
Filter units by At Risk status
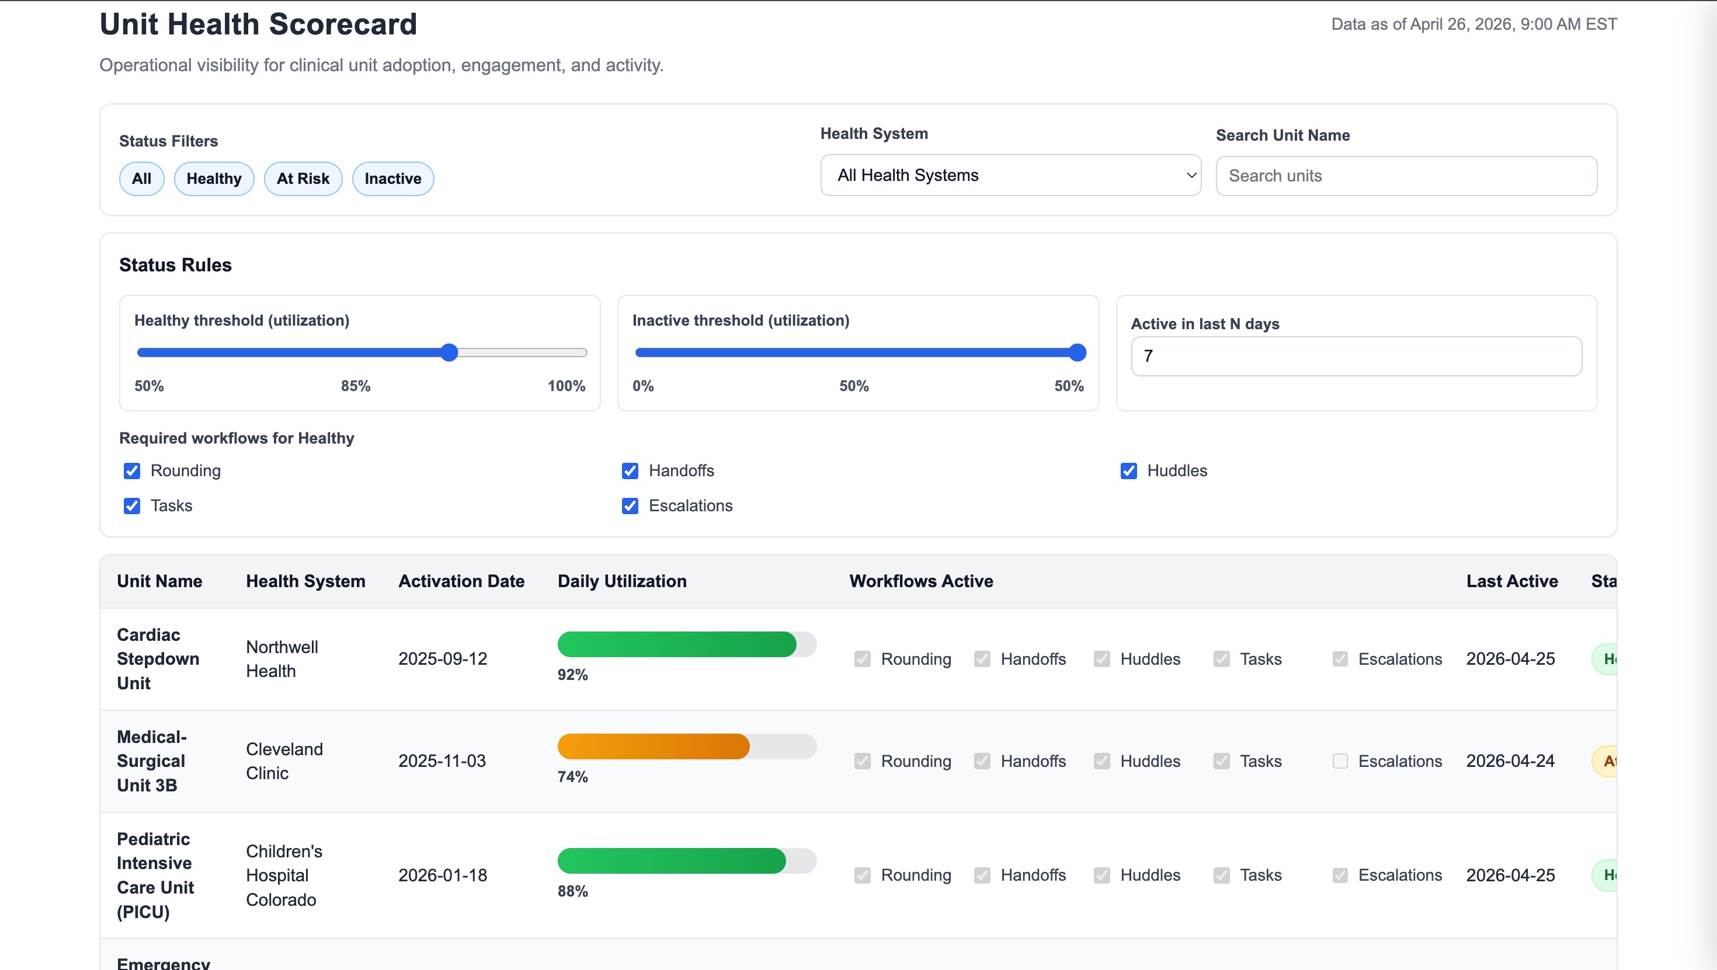coord(303,179)
